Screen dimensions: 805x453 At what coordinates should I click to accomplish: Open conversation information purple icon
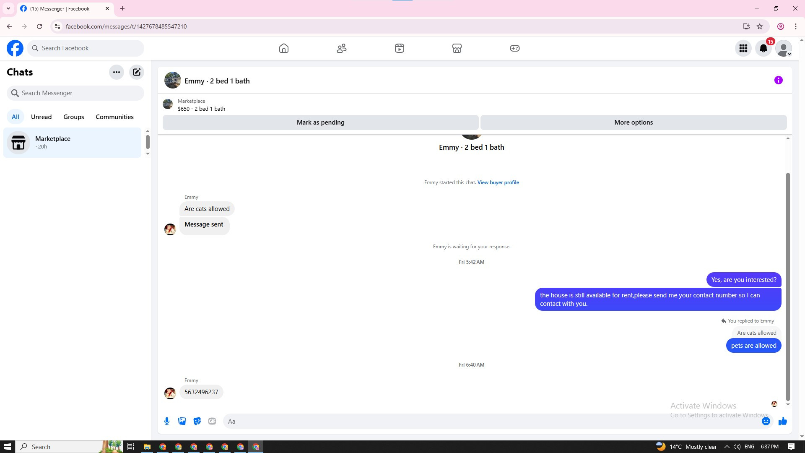[778, 80]
